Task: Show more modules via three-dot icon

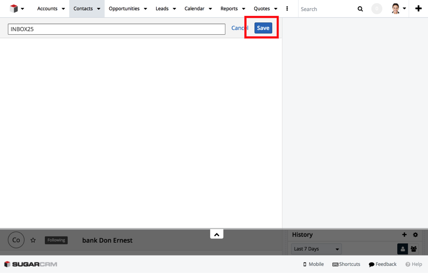Action: (287, 8)
